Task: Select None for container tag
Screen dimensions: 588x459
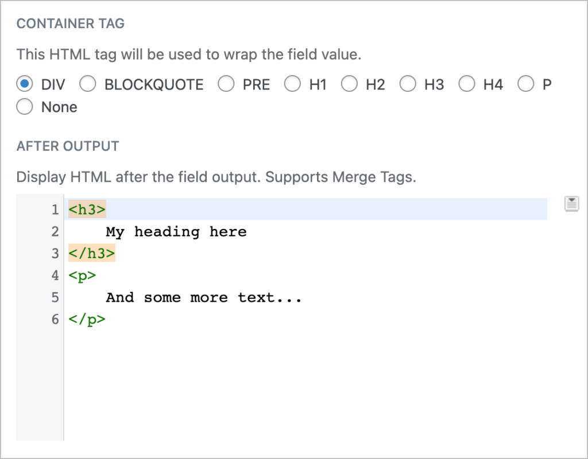Action: pos(25,107)
